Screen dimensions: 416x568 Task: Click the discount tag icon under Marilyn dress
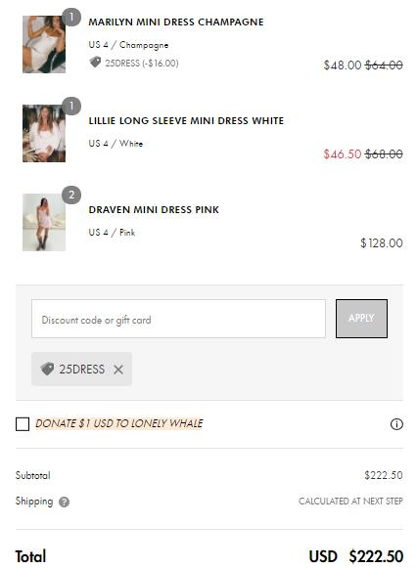(95, 63)
